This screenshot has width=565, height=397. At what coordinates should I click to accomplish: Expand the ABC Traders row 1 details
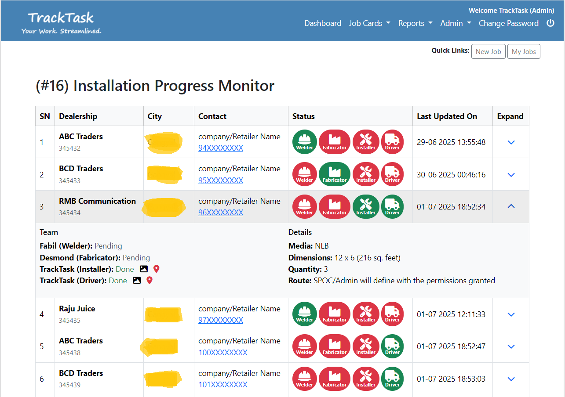pos(510,142)
